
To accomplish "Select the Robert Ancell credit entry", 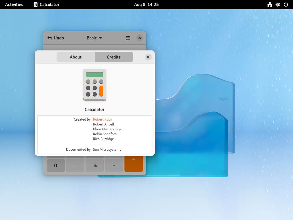I will coord(103,124).
